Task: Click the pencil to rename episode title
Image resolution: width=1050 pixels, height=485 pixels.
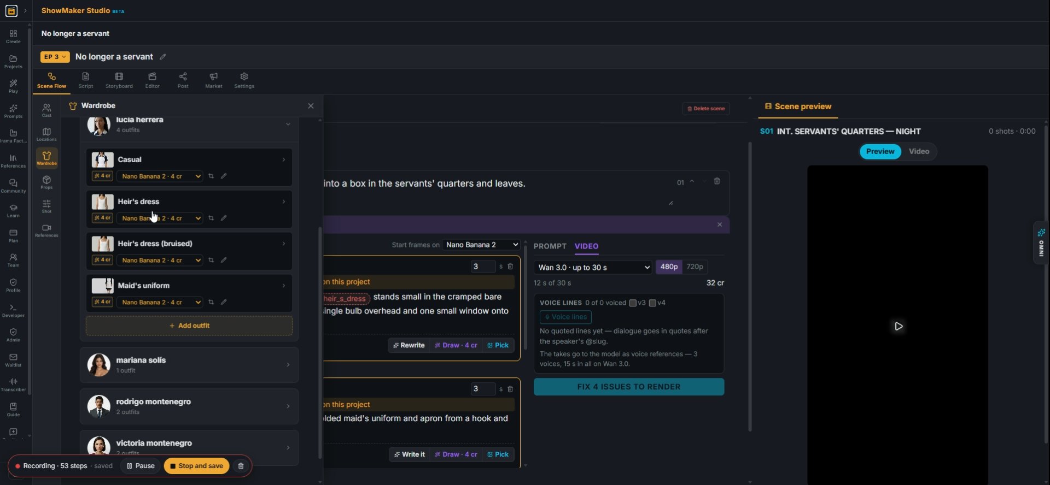Action: (x=162, y=57)
